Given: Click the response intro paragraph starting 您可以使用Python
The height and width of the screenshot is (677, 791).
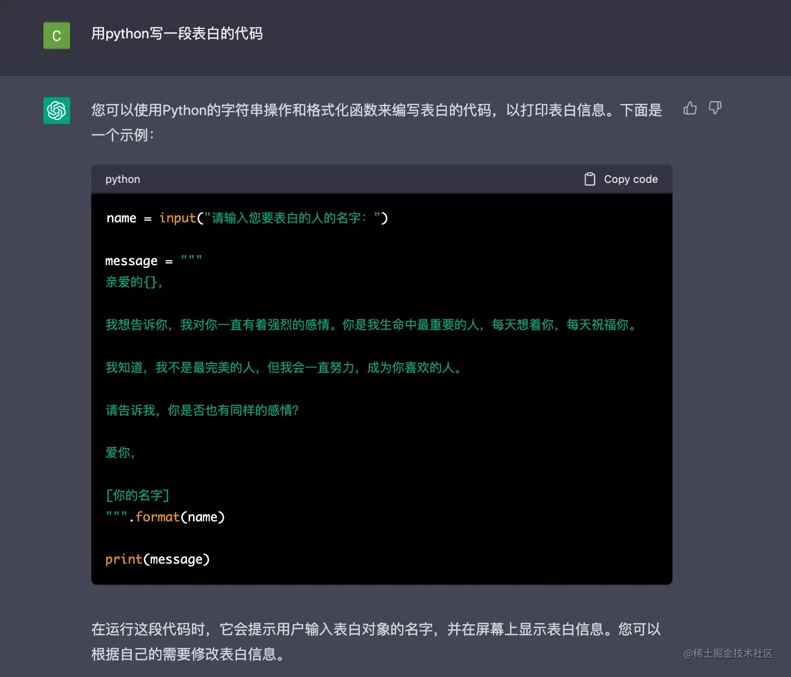Looking at the screenshot, I should click(x=377, y=122).
